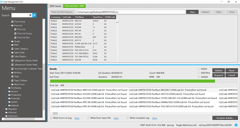View the Write Complete Log link
The image size is (240, 128).
(x=154, y=118)
